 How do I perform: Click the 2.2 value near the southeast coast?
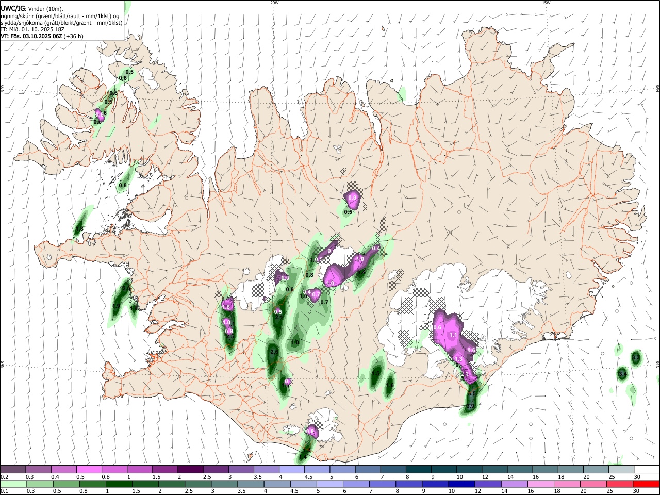coord(465,374)
